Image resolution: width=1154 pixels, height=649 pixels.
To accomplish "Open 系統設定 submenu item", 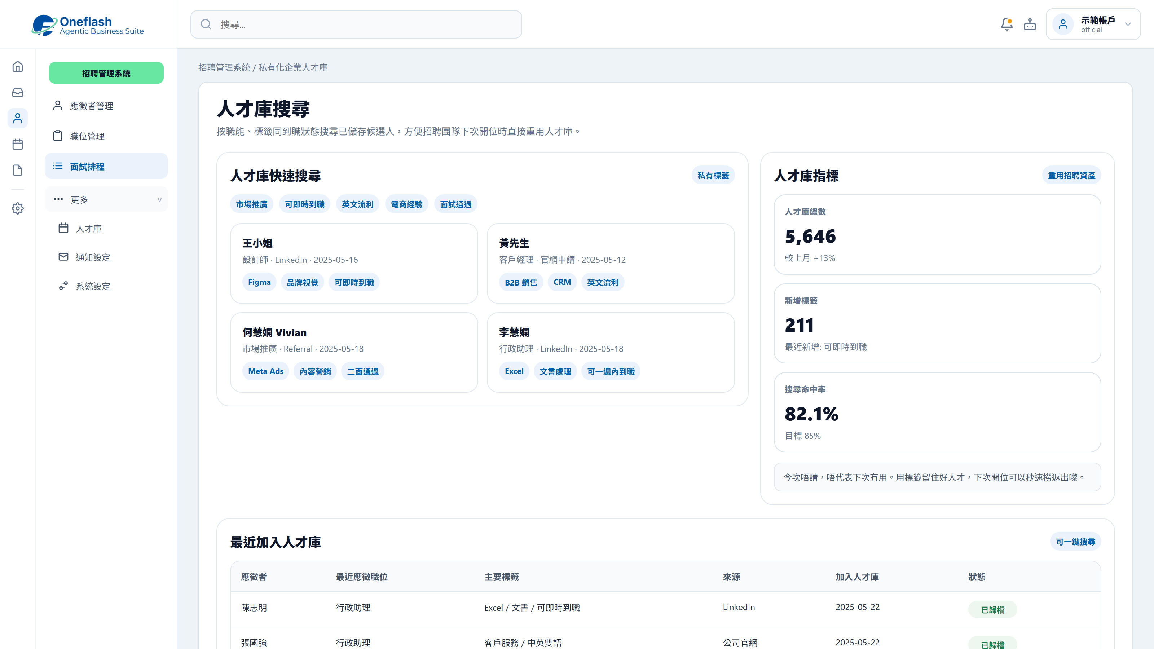I will [106, 286].
